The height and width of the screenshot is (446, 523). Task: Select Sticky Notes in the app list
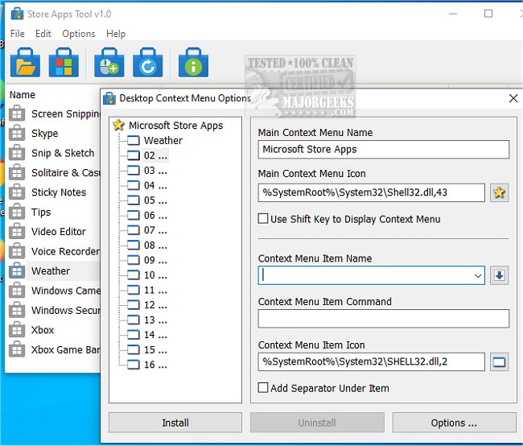click(x=59, y=192)
